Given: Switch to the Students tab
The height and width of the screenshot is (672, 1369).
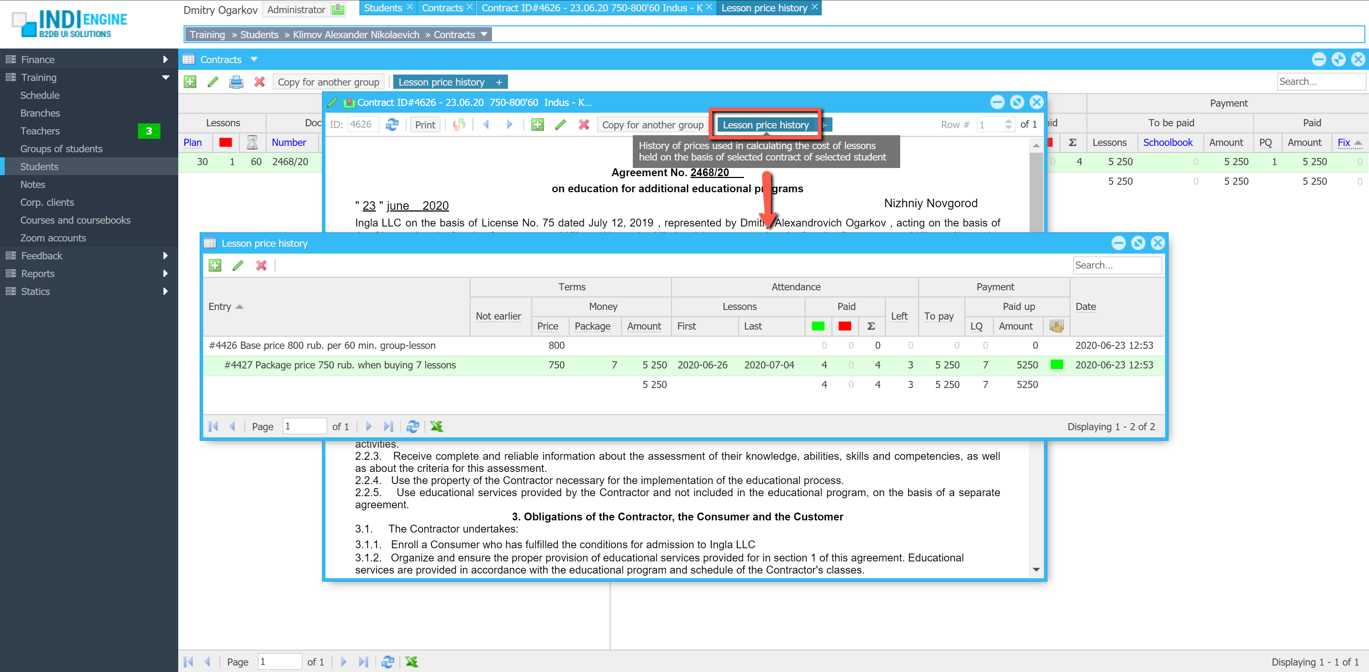Looking at the screenshot, I should click(x=383, y=8).
